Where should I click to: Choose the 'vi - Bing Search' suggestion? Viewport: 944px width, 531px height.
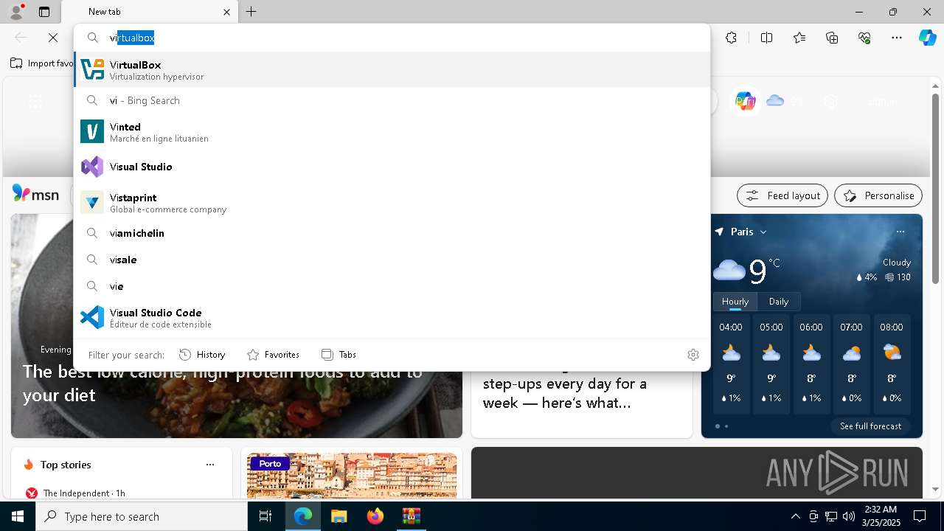(x=392, y=100)
